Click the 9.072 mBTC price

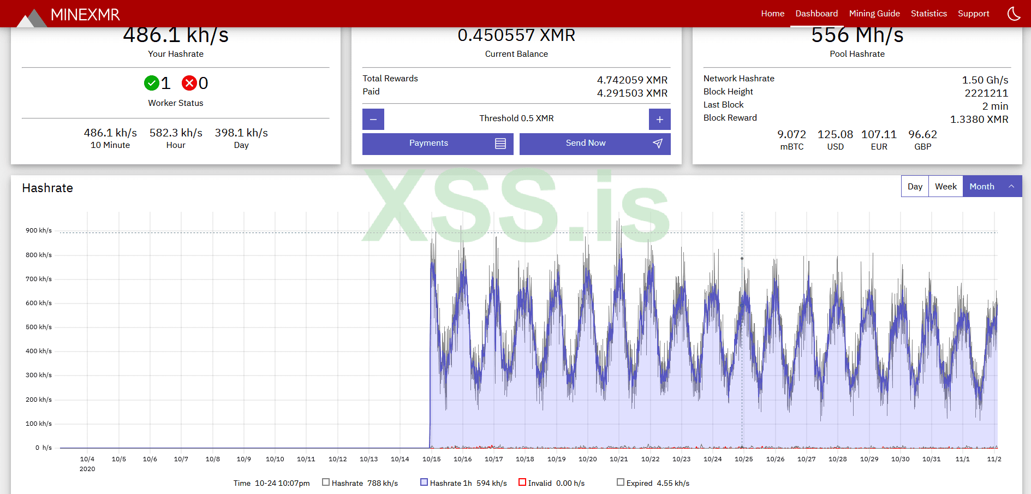coord(791,134)
